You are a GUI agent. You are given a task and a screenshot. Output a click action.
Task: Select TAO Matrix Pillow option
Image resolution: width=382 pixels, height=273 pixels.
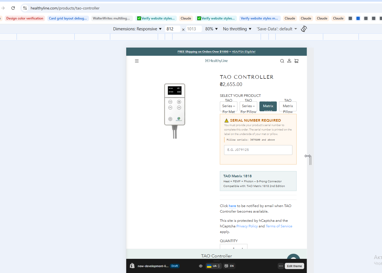coord(288,106)
